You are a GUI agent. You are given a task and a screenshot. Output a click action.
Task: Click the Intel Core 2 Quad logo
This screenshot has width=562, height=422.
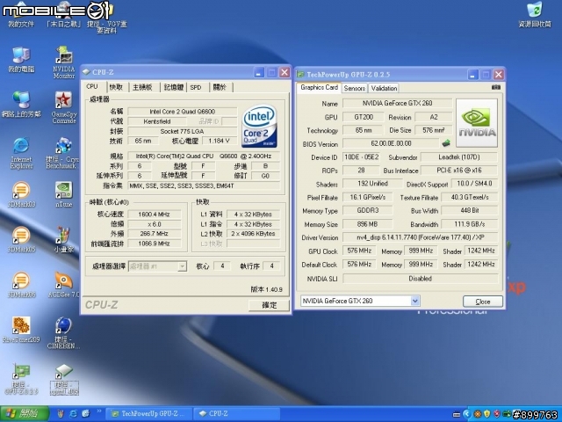[260, 126]
